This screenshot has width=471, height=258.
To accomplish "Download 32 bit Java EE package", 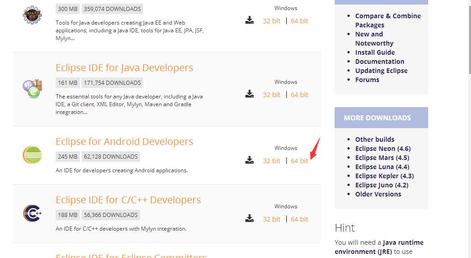I will [x=271, y=21].
